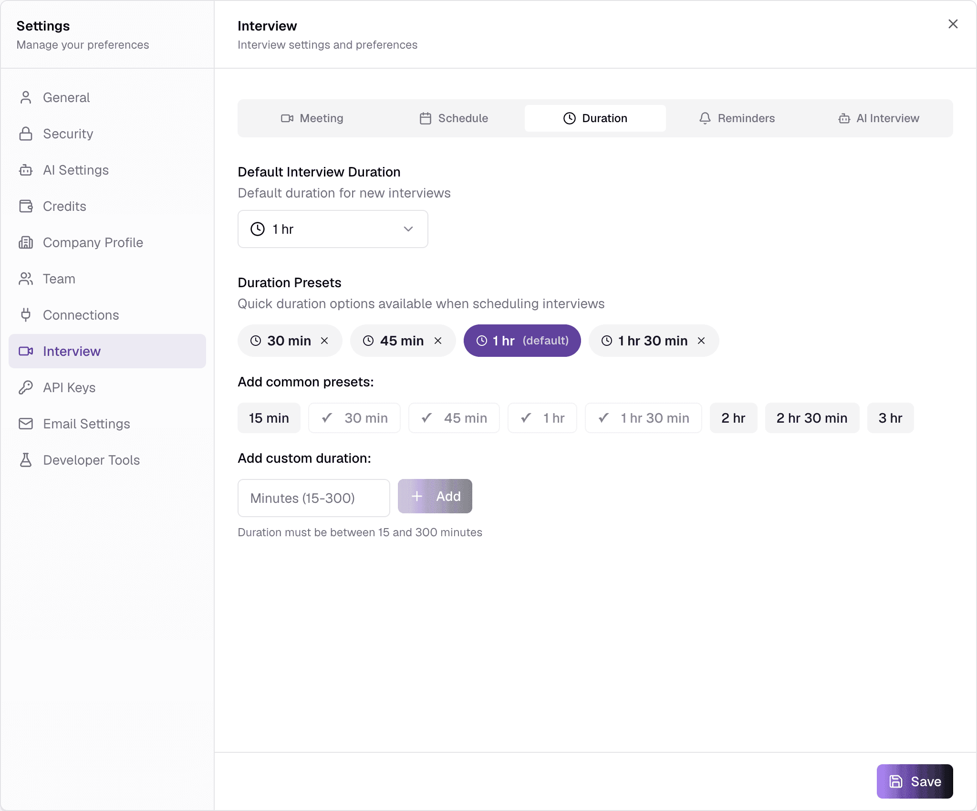The width and height of the screenshot is (977, 811).
Task: Add the 15 min common preset
Action: (269, 418)
